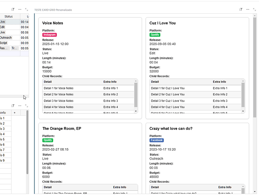Click 'Extra Info 2' in Voice Notes child table
Screen dimensions: 259x196
point(111,94)
